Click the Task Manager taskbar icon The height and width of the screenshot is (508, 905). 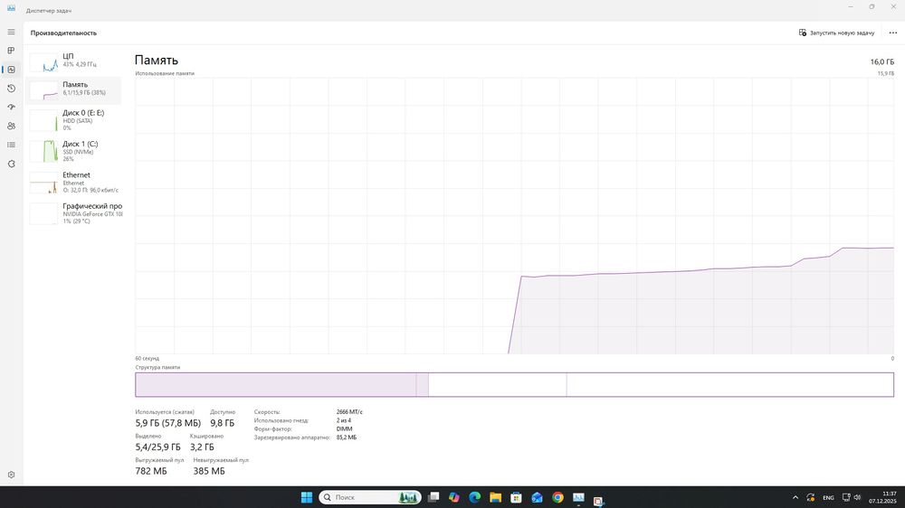click(x=578, y=497)
